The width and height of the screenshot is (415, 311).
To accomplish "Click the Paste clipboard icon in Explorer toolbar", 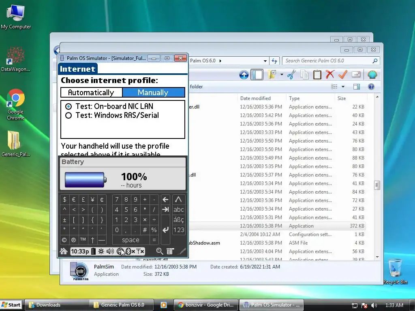I will tap(317, 75).
